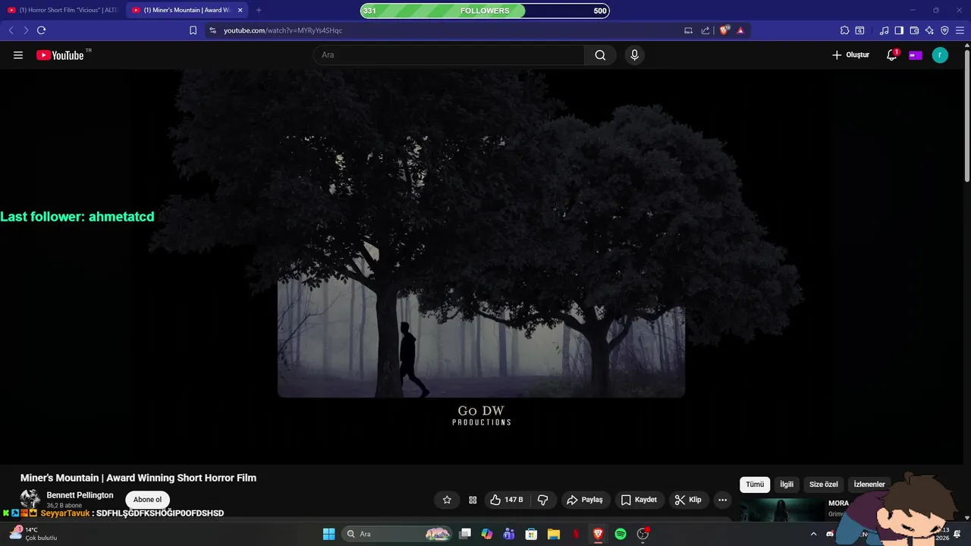Open the Brave VPN shield icon
The width and height of the screenshot is (971, 546).
[x=944, y=30]
